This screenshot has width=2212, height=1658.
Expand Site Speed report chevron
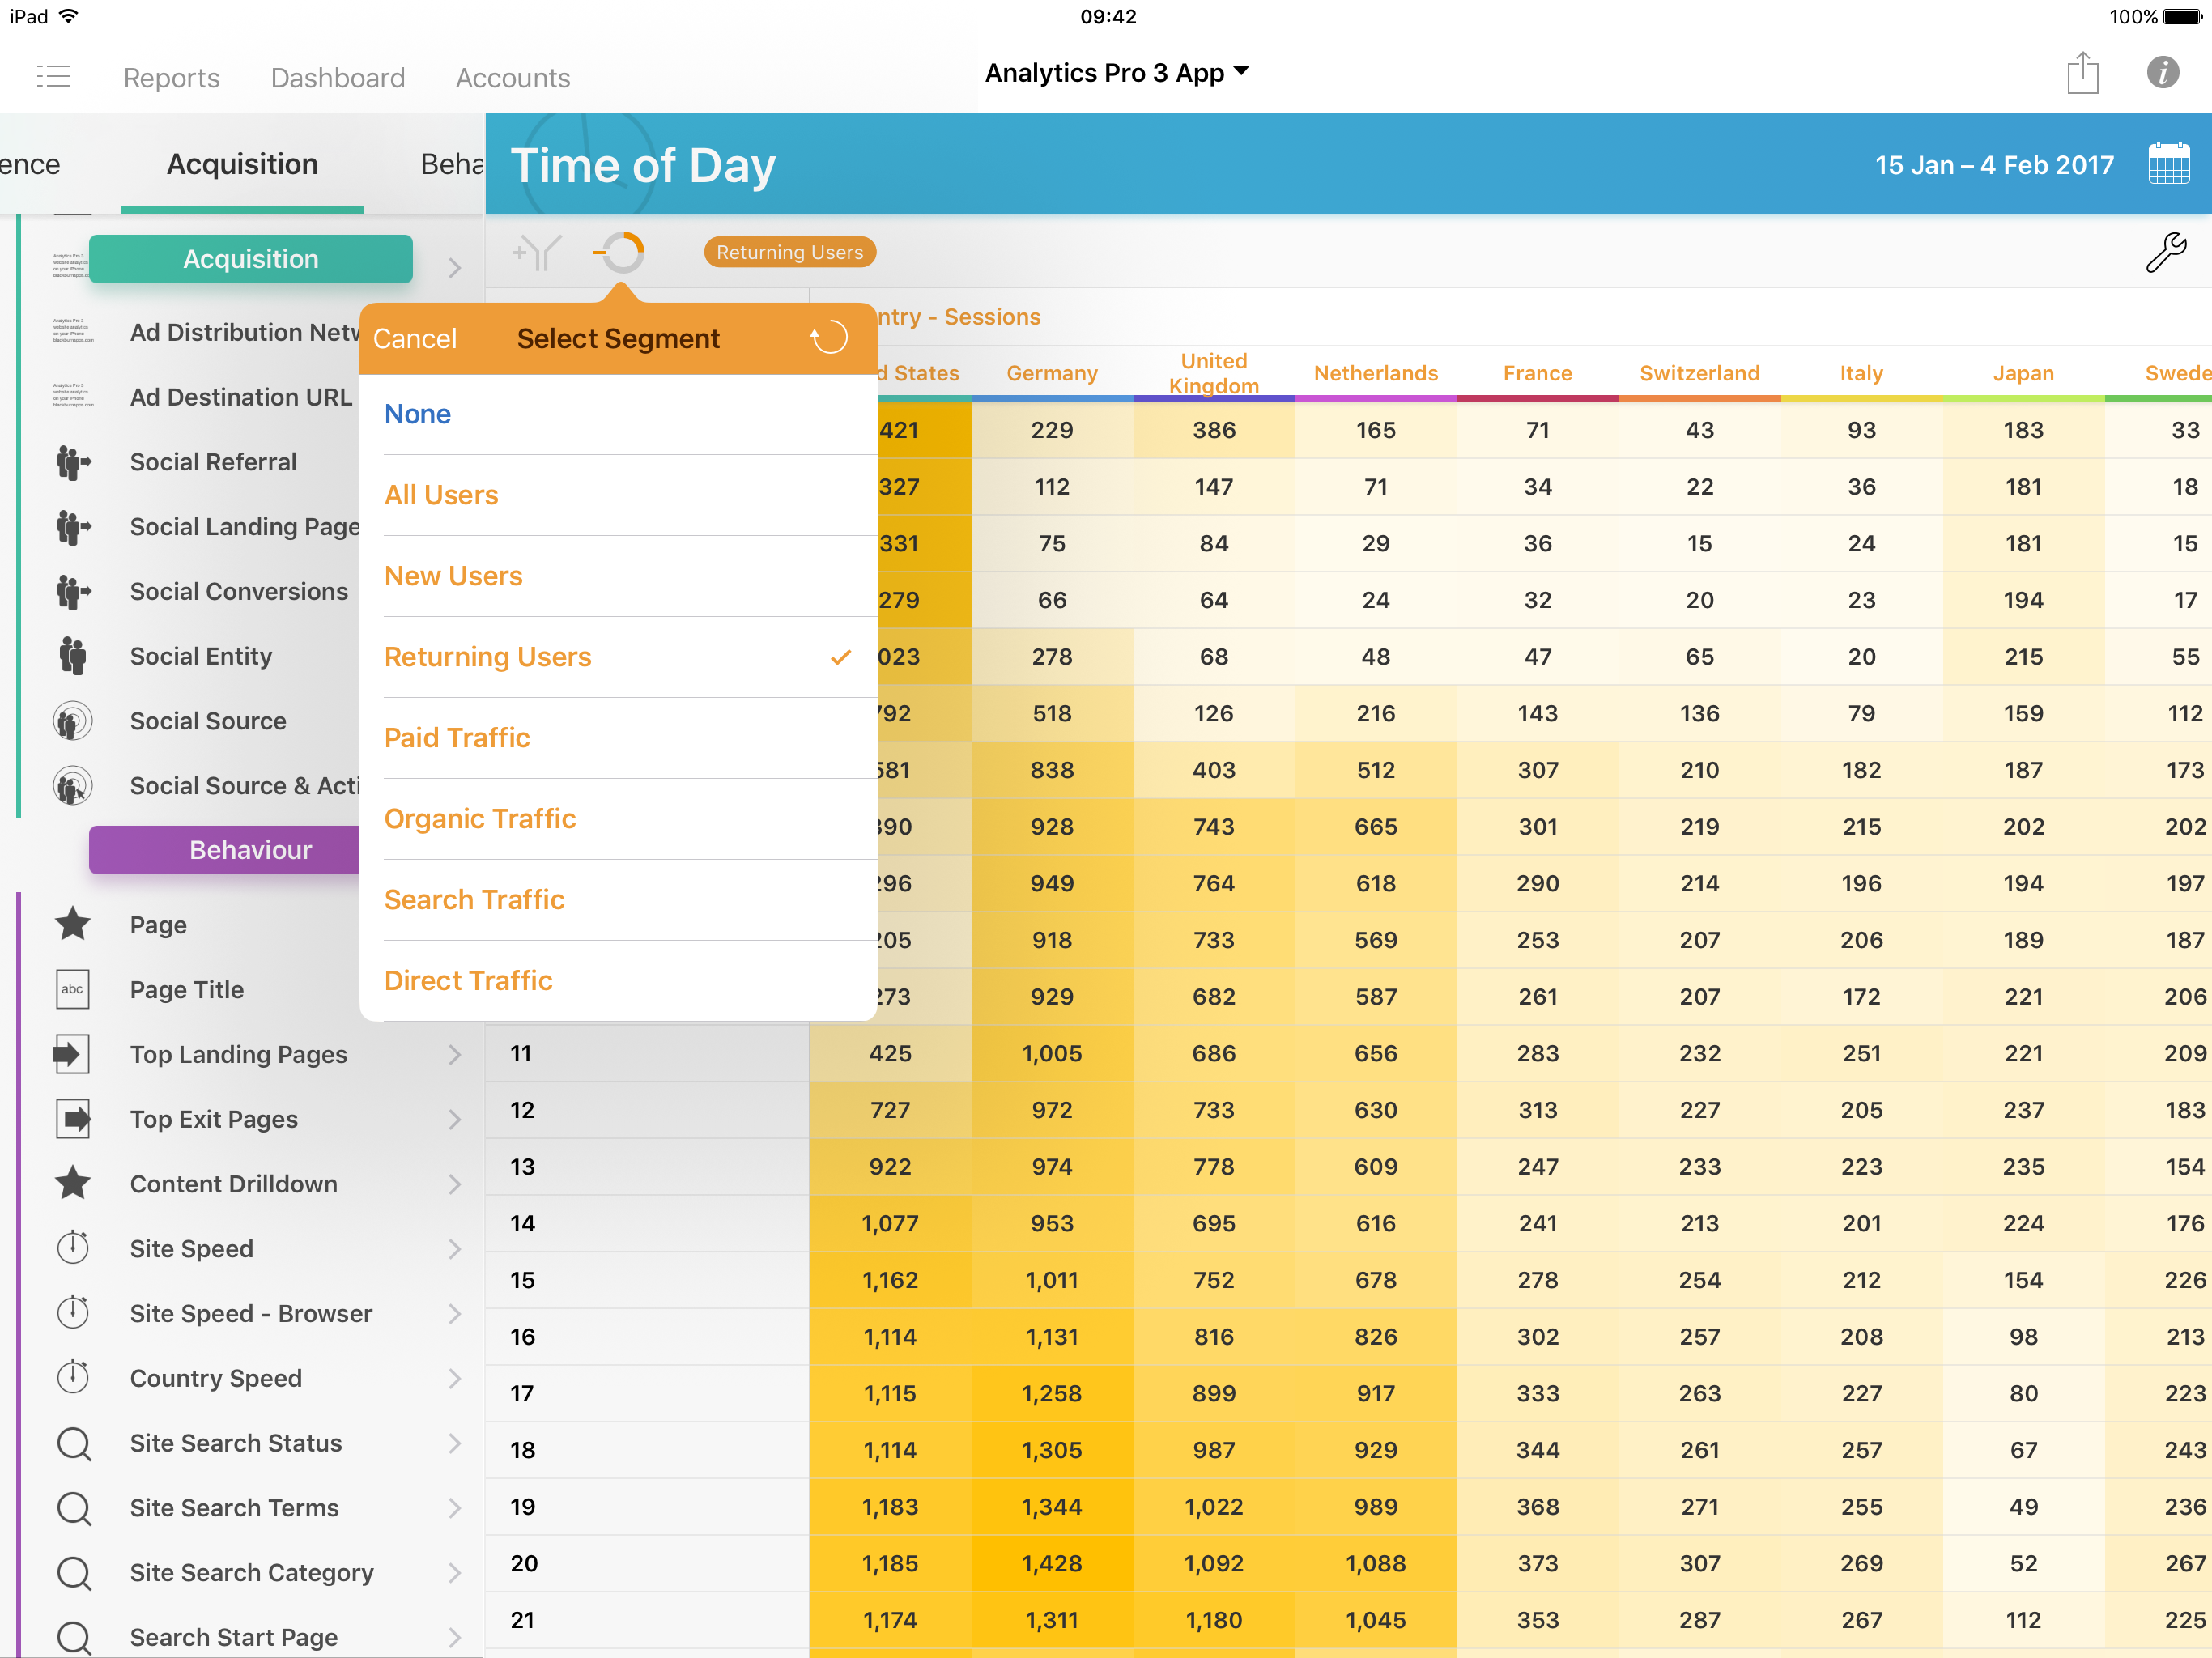click(x=455, y=1249)
